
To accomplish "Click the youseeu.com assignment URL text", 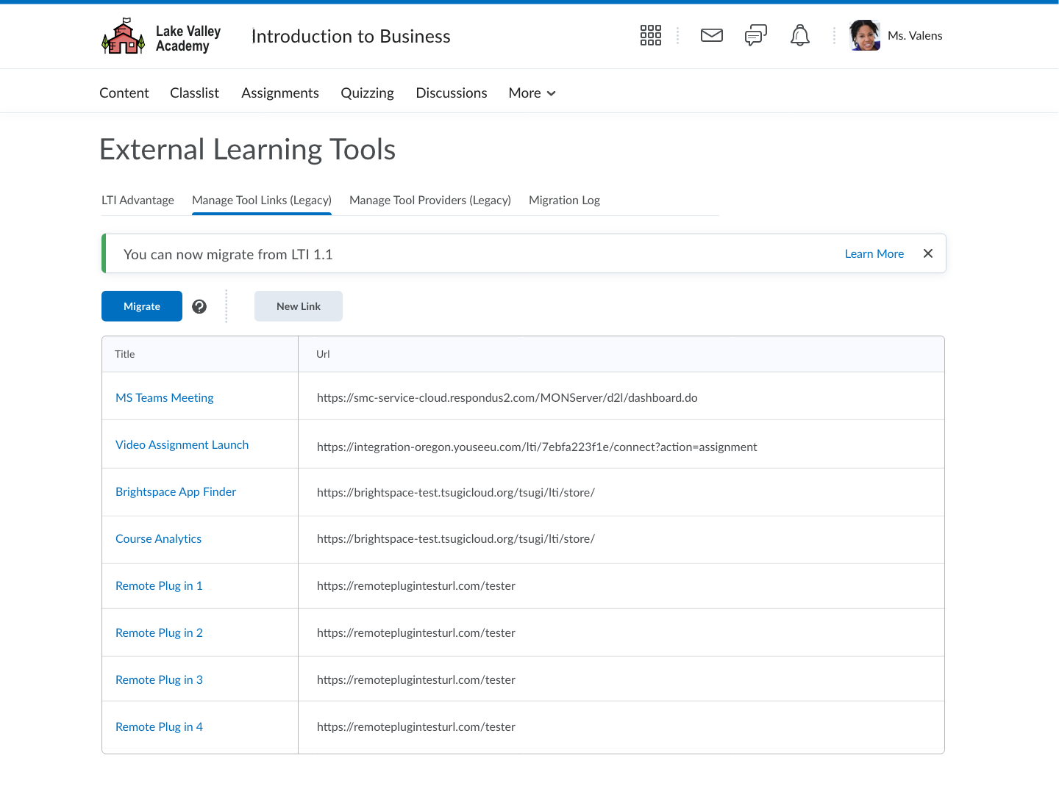I will pos(537,447).
